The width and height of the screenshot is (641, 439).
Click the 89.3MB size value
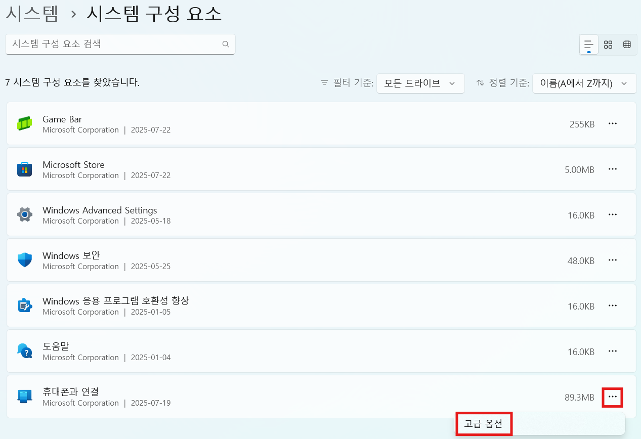tap(579, 398)
